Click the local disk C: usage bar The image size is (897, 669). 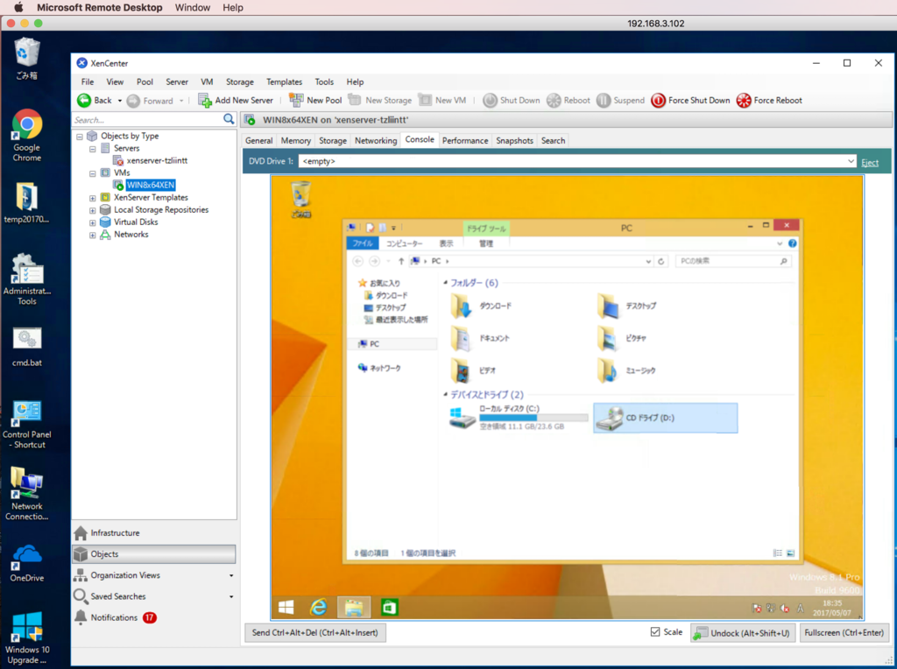click(x=533, y=418)
